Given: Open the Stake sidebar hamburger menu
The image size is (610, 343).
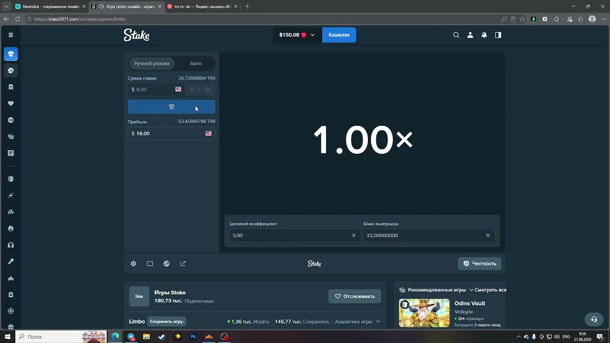Looking at the screenshot, I should coord(10,35).
